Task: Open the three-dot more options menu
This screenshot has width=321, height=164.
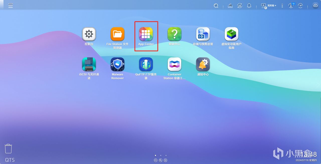Action: (x=282, y=6)
